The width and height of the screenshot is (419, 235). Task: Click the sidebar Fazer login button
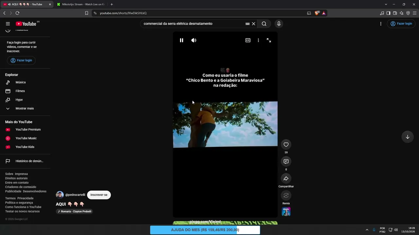pyautogui.click(x=21, y=60)
